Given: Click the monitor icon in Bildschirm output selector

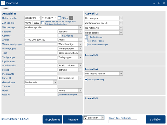Looking at the screenshot, I should pos(86,117).
